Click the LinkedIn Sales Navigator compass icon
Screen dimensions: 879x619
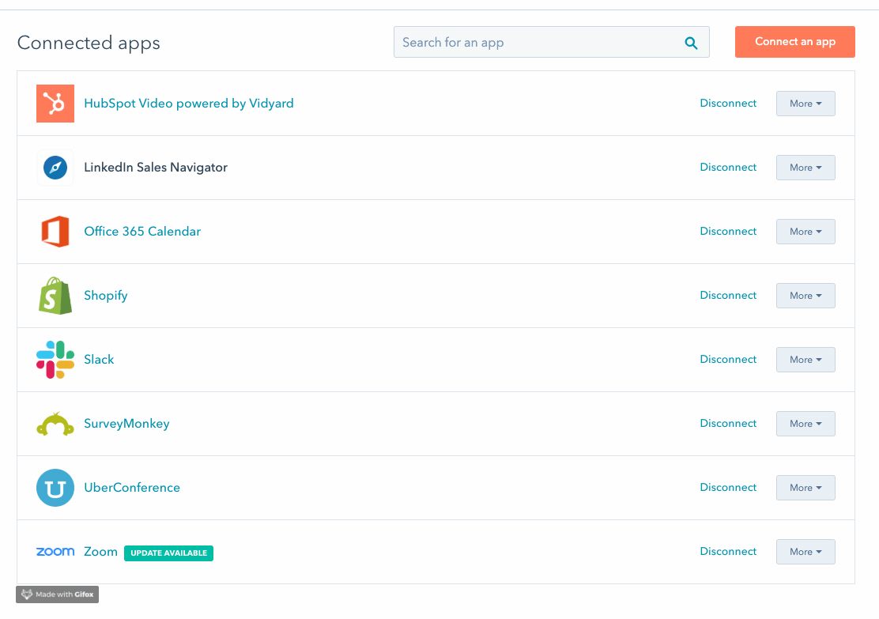pyautogui.click(x=55, y=167)
